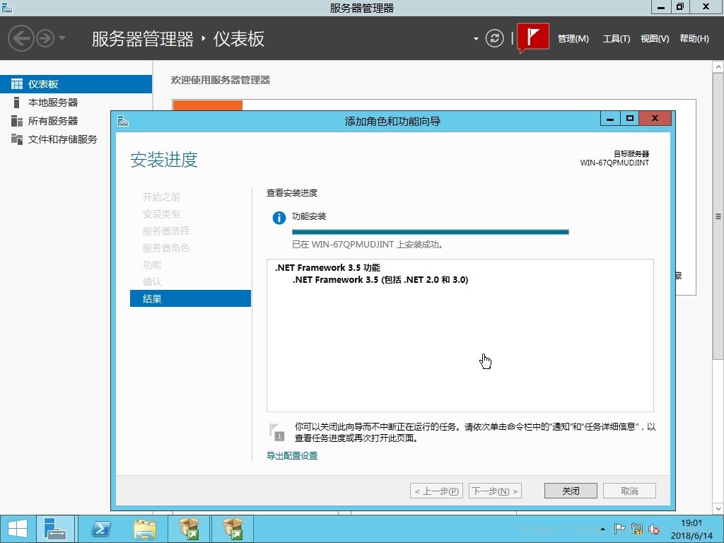The height and width of the screenshot is (543, 724).
Task: Open the 工具(T) menu
Action: tap(617, 39)
